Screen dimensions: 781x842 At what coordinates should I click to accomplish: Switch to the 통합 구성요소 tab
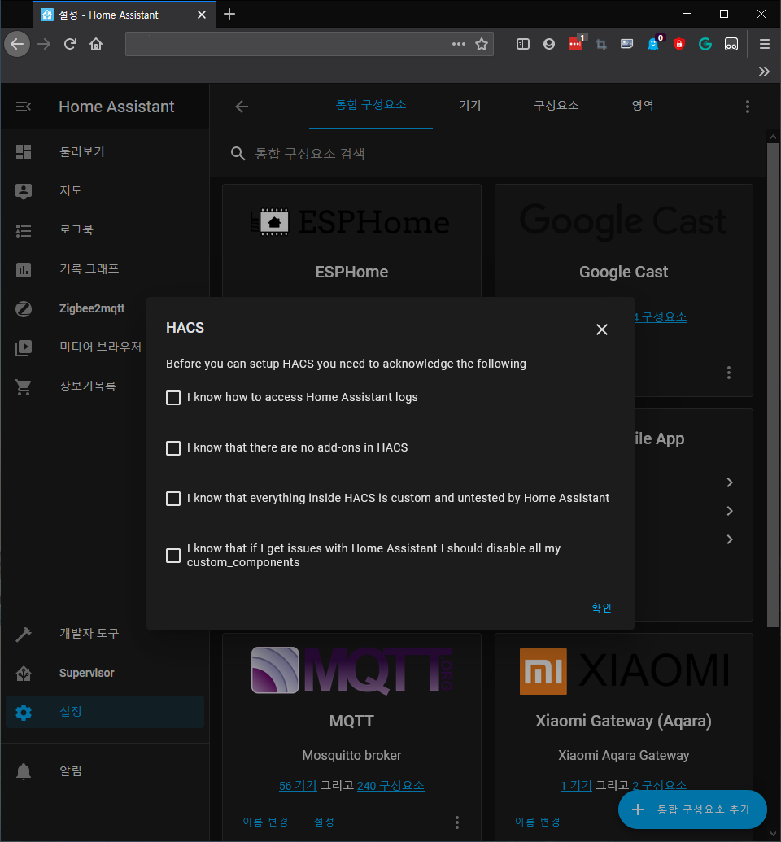371,105
